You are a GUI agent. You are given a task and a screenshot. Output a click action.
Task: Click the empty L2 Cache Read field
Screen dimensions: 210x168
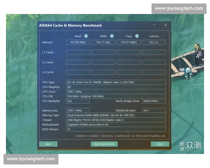pyautogui.click(x=78, y=62)
